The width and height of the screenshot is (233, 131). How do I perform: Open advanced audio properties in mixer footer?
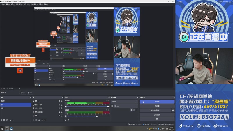(x=65, y=120)
